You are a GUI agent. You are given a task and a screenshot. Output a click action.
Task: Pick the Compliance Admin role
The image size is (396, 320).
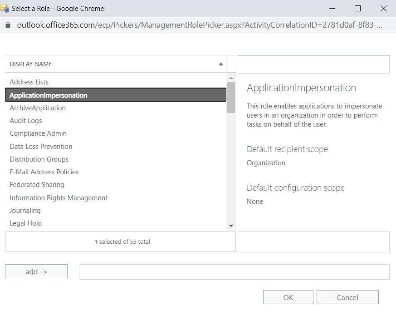tap(38, 133)
